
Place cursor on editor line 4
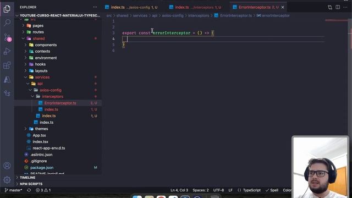tap(223, 39)
